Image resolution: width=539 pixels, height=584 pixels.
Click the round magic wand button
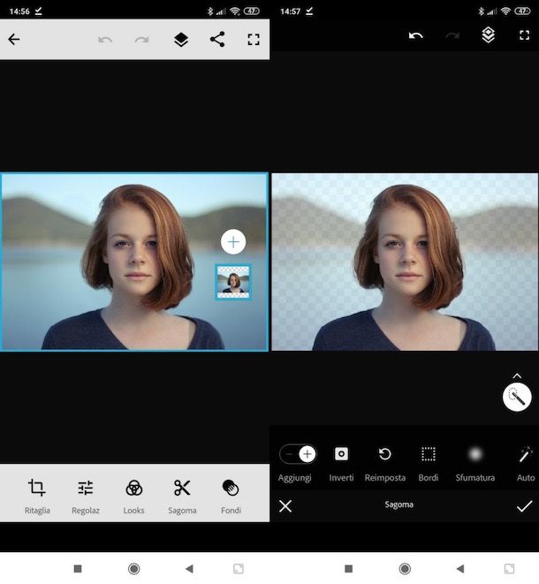point(517,398)
